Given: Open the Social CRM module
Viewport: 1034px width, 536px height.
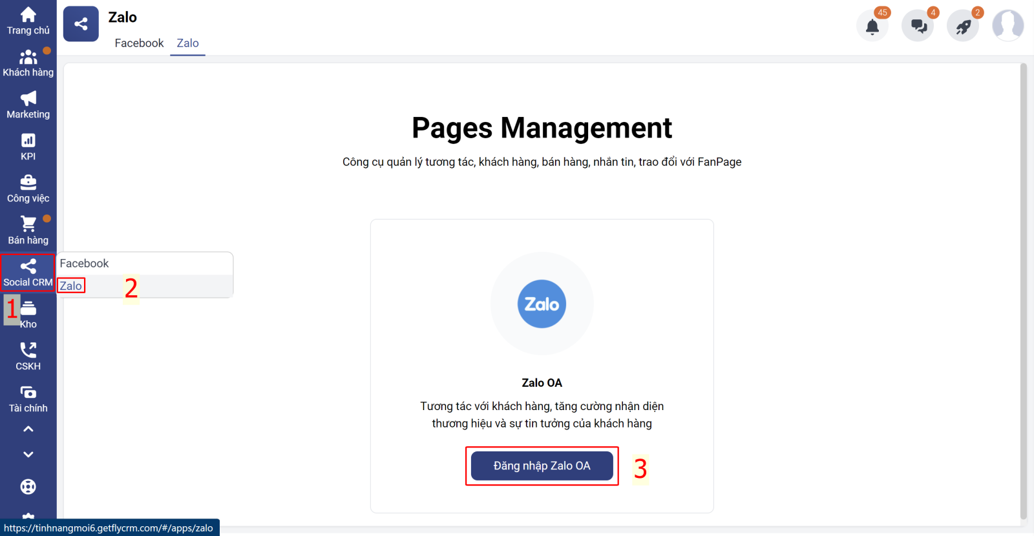Looking at the screenshot, I should click(x=28, y=273).
